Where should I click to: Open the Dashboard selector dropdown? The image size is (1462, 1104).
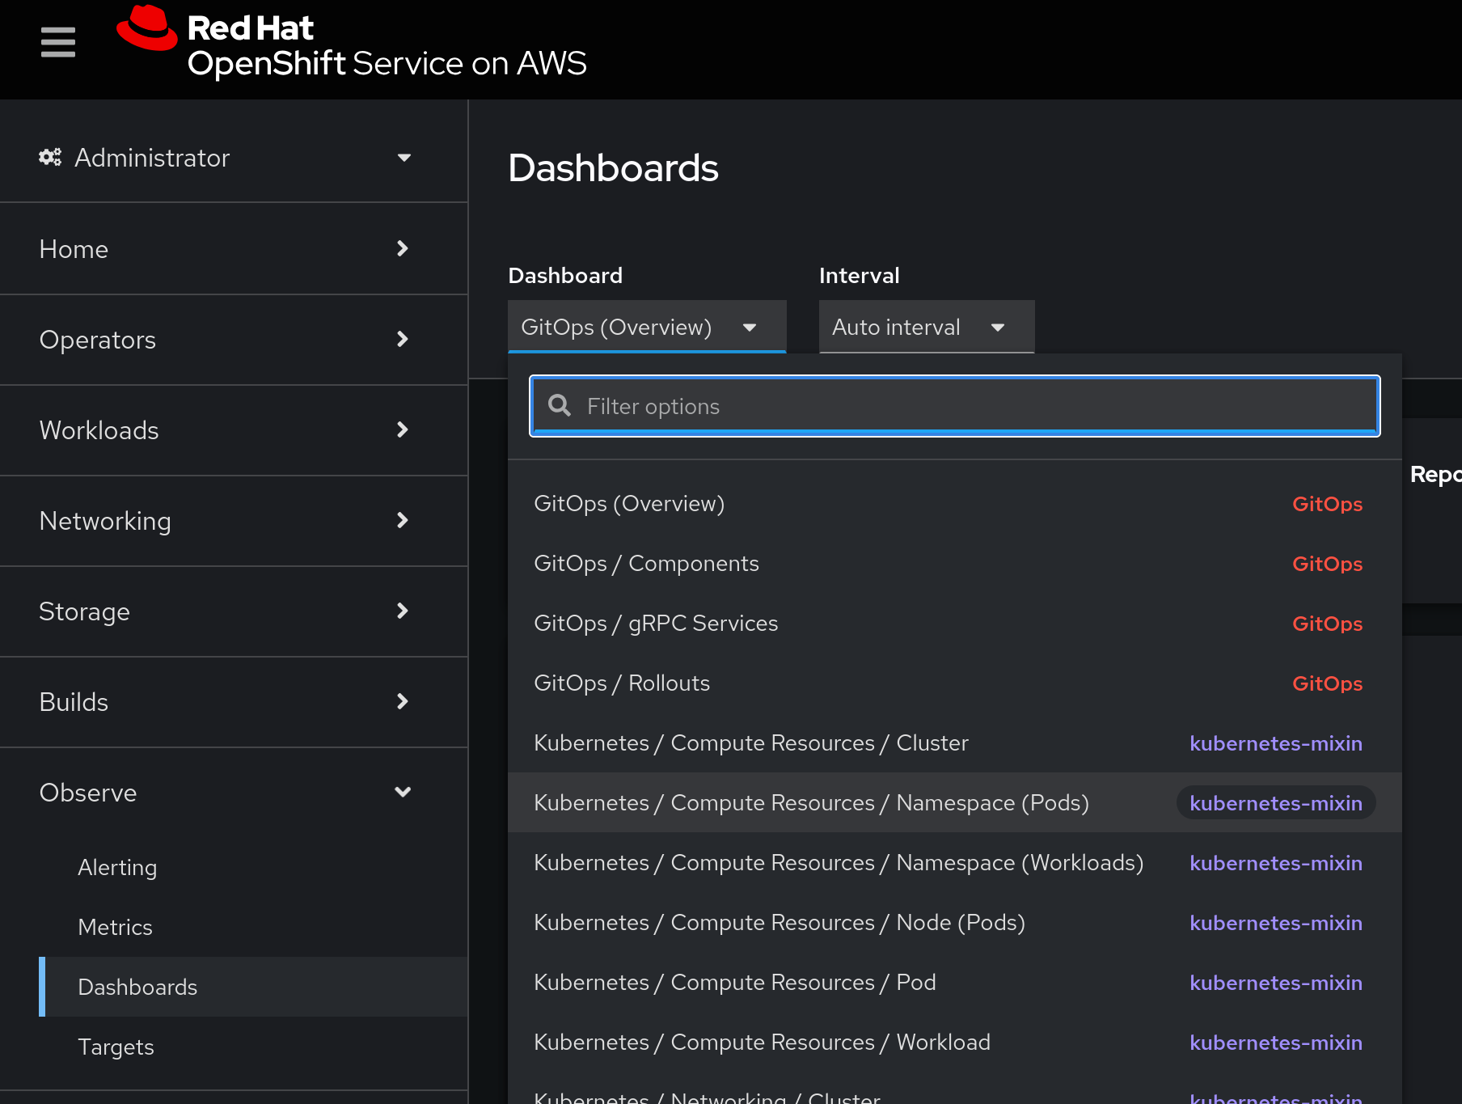pos(646,327)
